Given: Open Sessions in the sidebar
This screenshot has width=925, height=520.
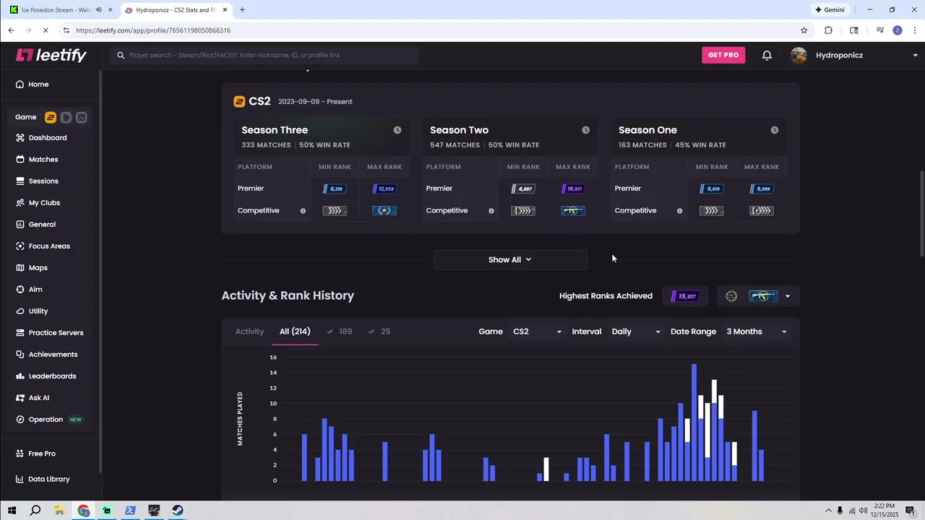Looking at the screenshot, I should click(43, 181).
